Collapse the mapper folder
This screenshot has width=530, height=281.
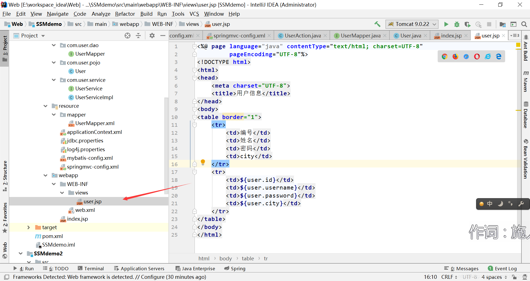(x=54, y=115)
